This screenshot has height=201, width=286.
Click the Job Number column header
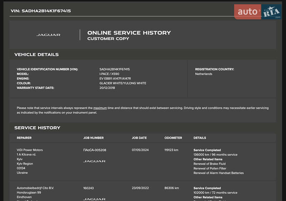[93, 138]
